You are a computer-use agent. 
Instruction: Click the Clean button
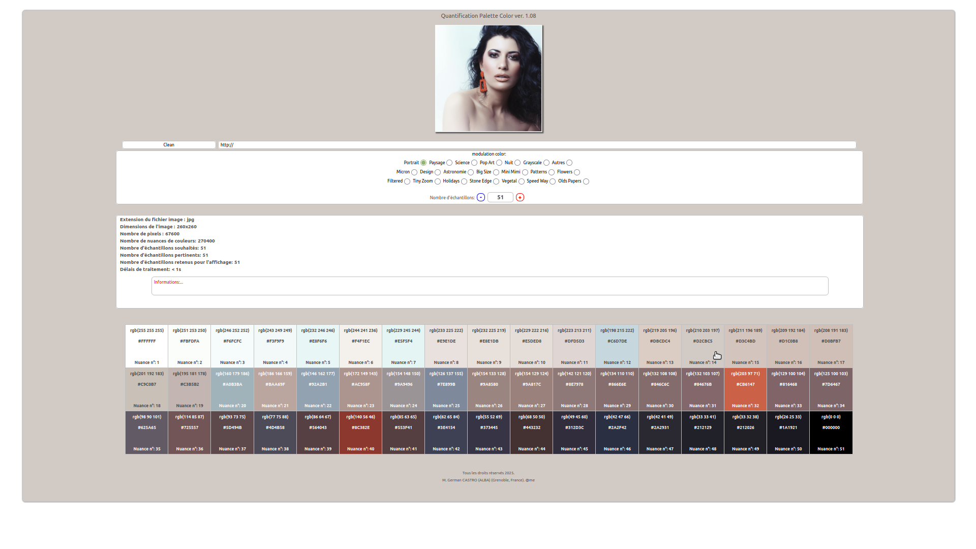(169, 145)
